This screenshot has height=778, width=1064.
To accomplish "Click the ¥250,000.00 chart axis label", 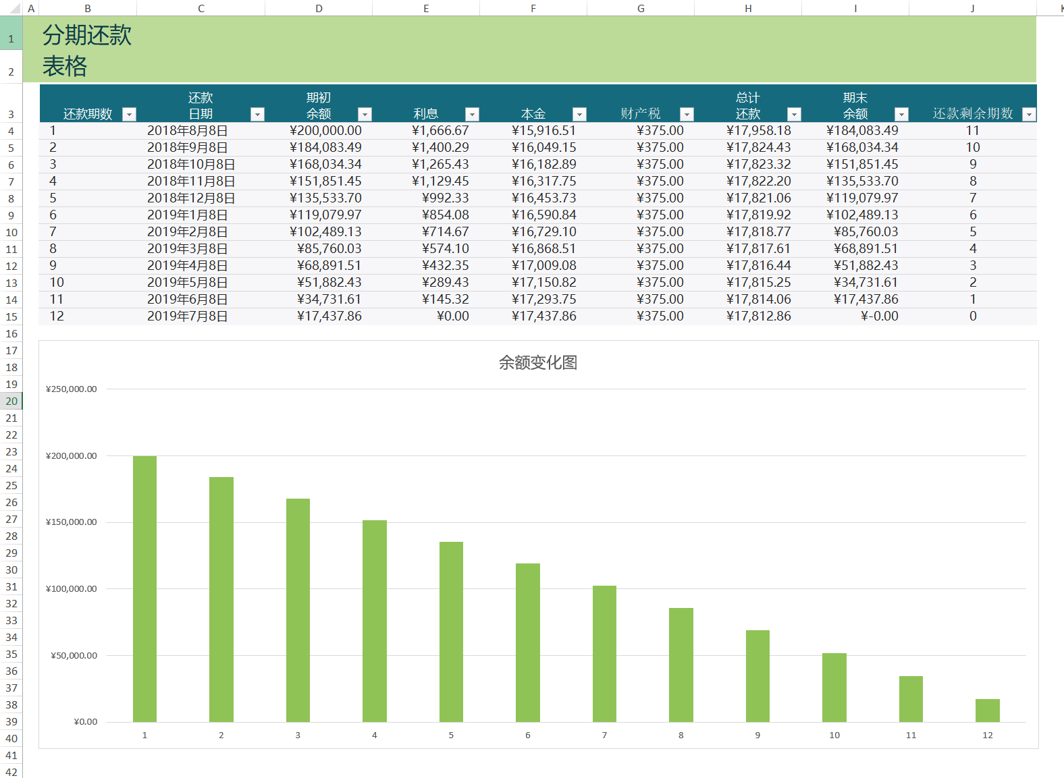I will [72, 389].
